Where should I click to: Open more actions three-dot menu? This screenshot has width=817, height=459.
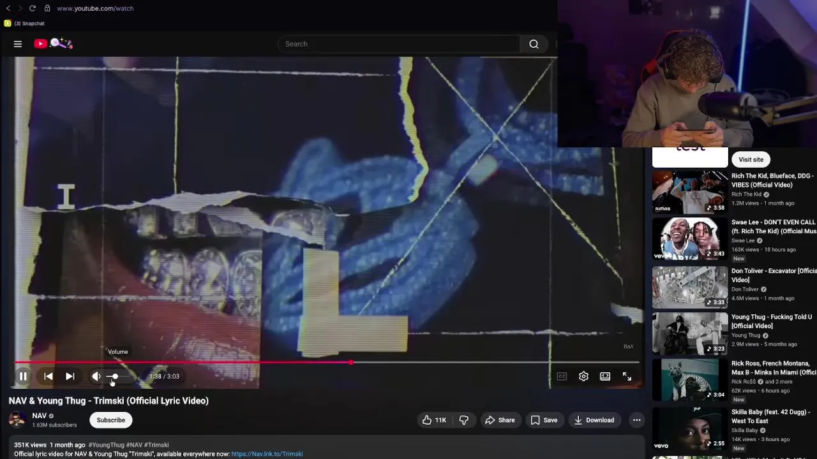[x=636, y=420]
